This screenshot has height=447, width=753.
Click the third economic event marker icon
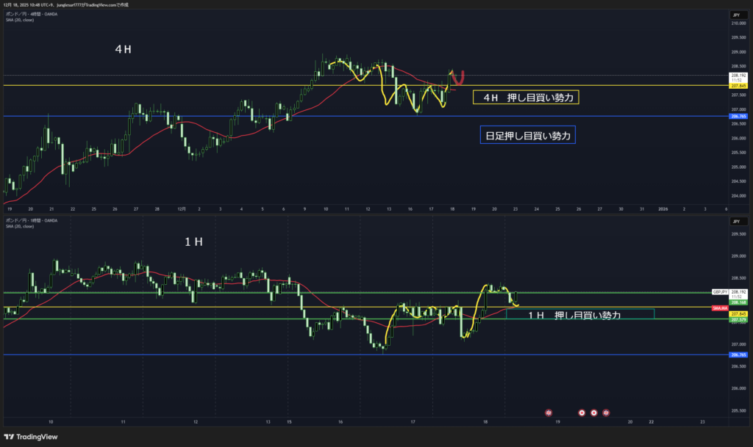pos(594,413)
